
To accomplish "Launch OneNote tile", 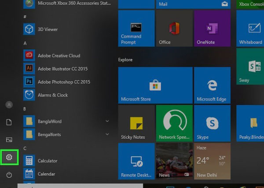I will (x=213, y=29).
